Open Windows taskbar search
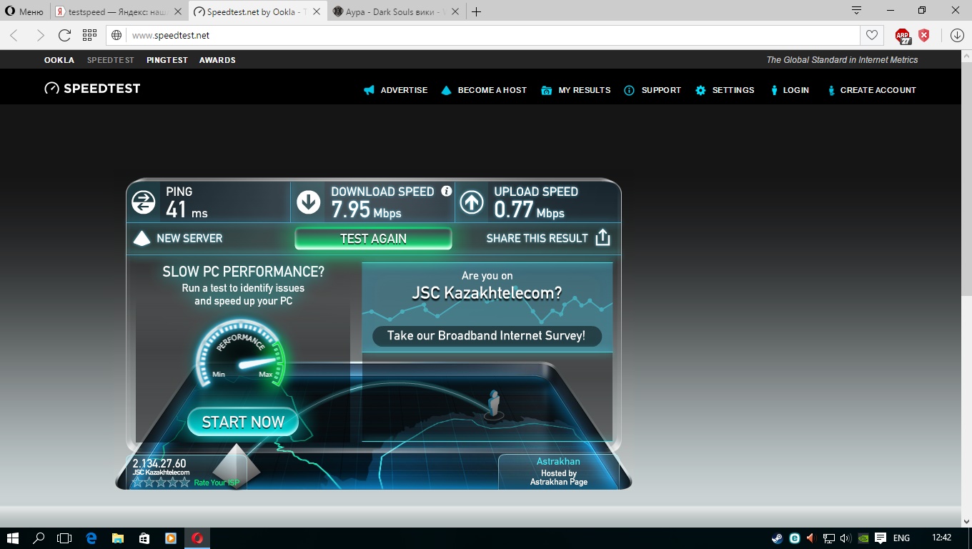 point(39,538)
